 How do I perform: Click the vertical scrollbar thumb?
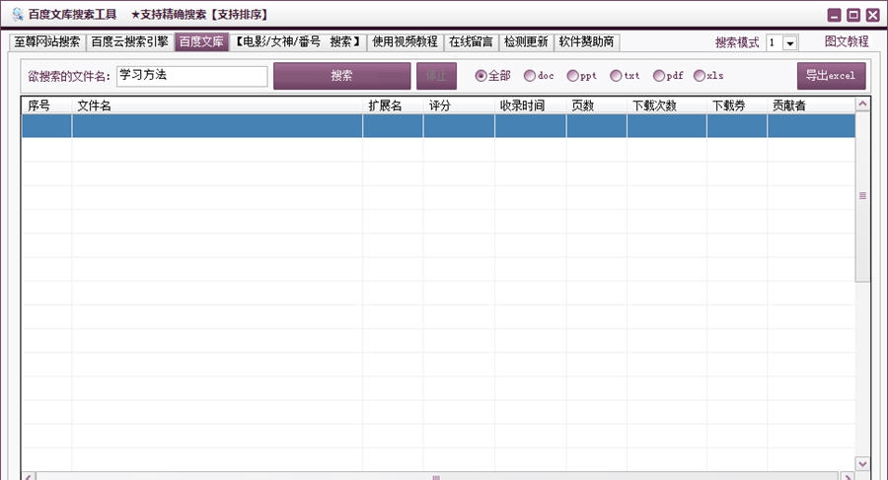tap(862, 196)
